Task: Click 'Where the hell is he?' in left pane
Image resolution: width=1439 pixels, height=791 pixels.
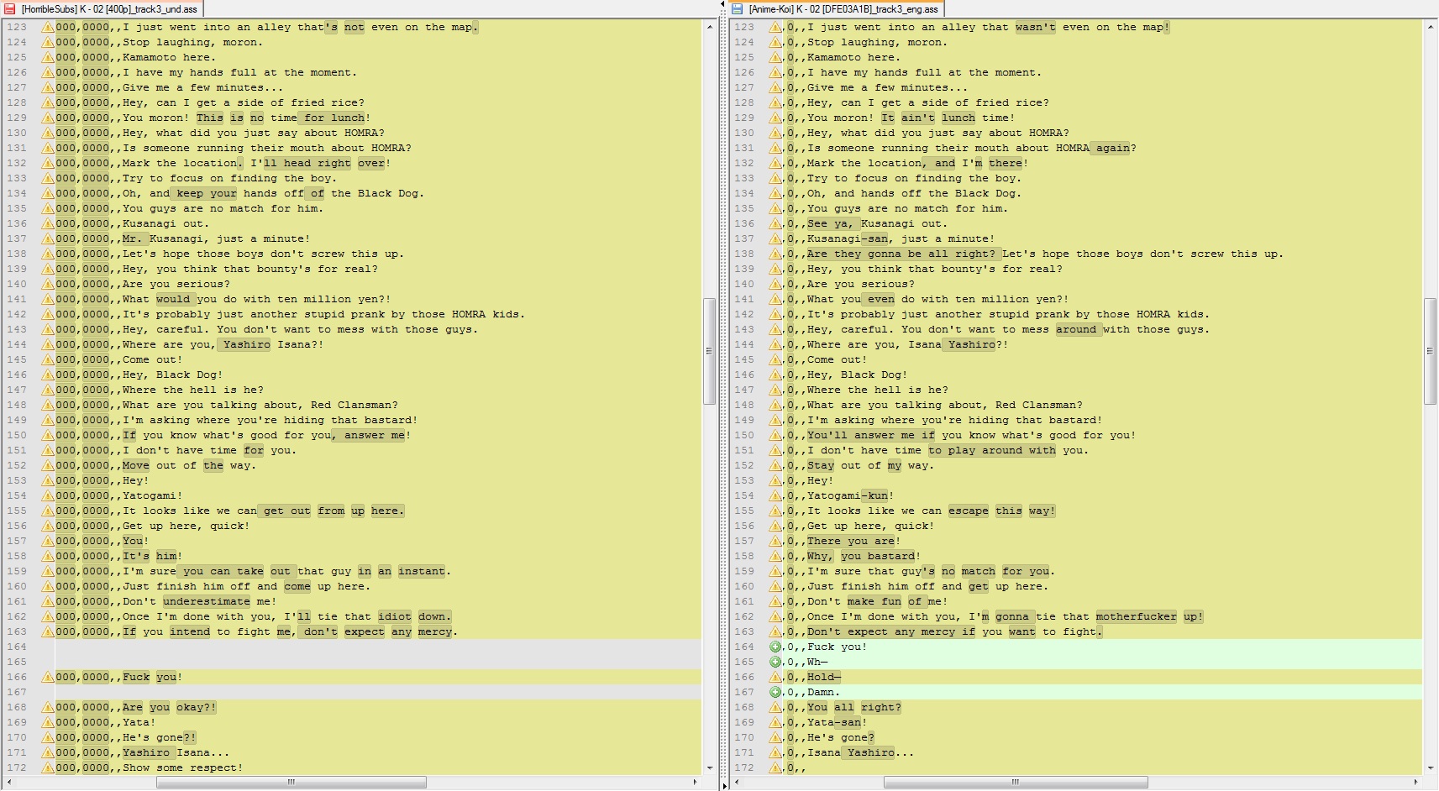Action: tap(192, 390)
